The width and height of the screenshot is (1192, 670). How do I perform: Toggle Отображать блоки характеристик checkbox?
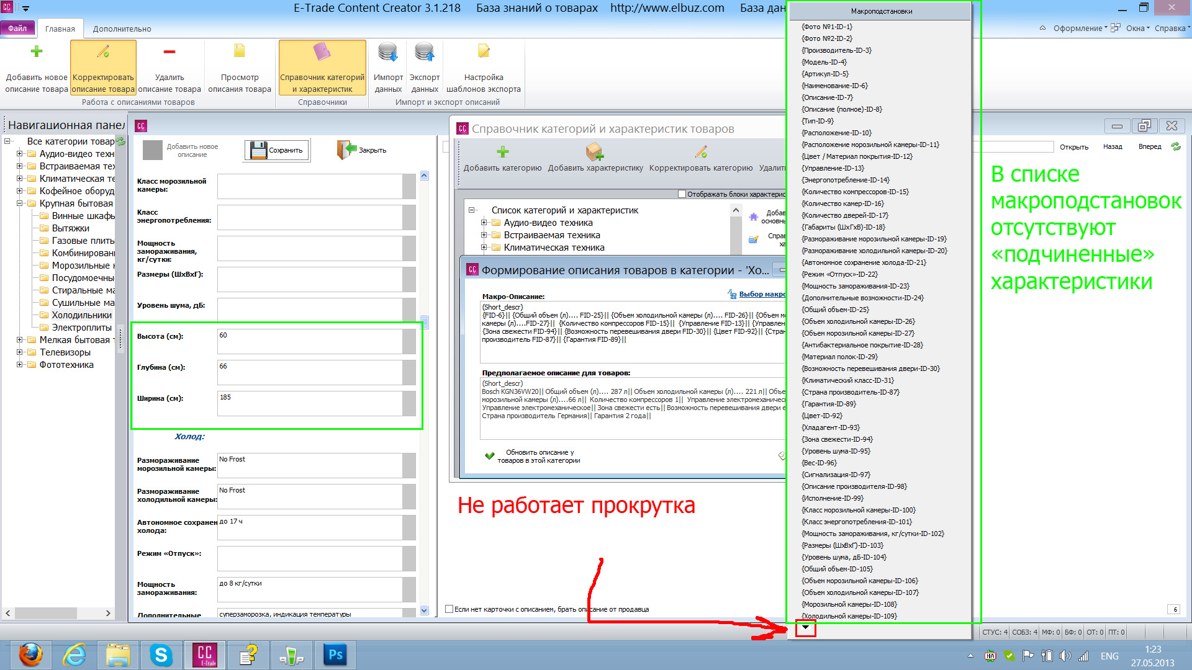(682, 194)
